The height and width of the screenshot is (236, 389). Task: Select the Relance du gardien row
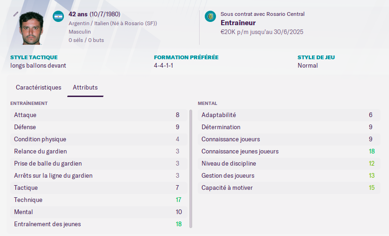[x=99, y=152]
